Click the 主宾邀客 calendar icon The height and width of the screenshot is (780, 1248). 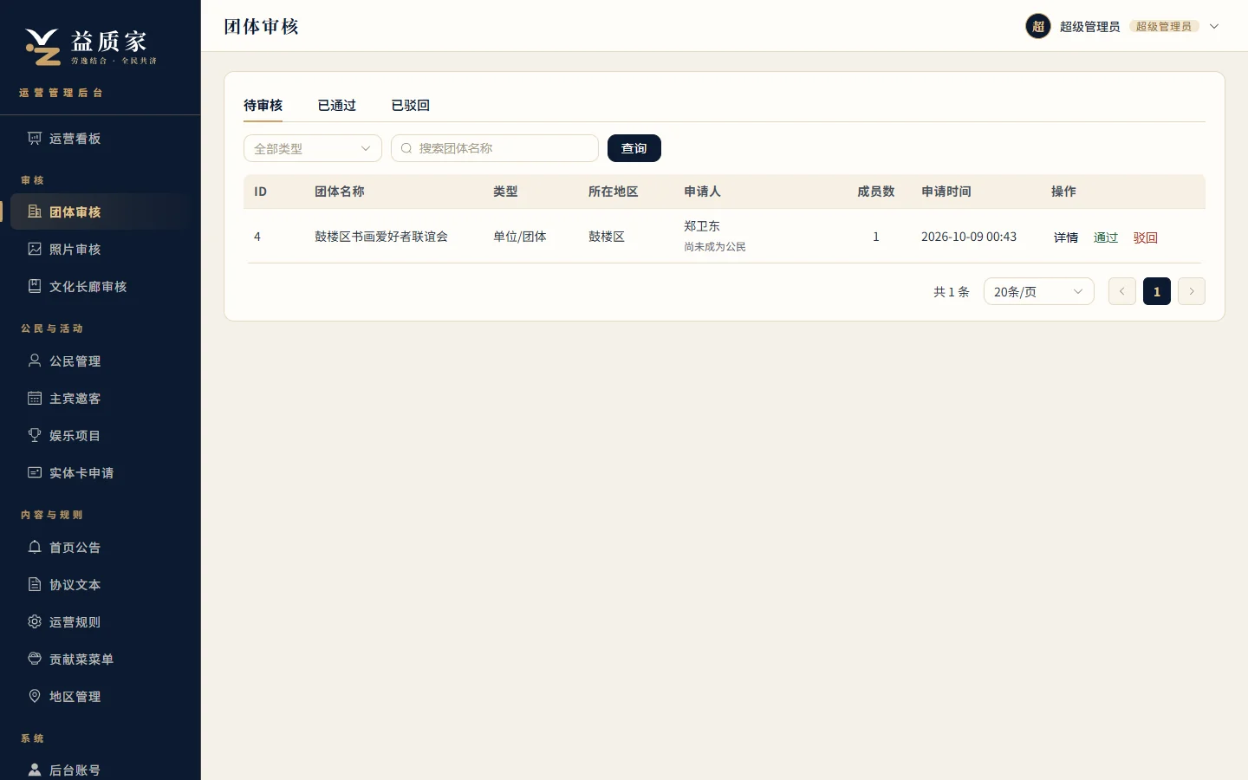click(35, 399)
